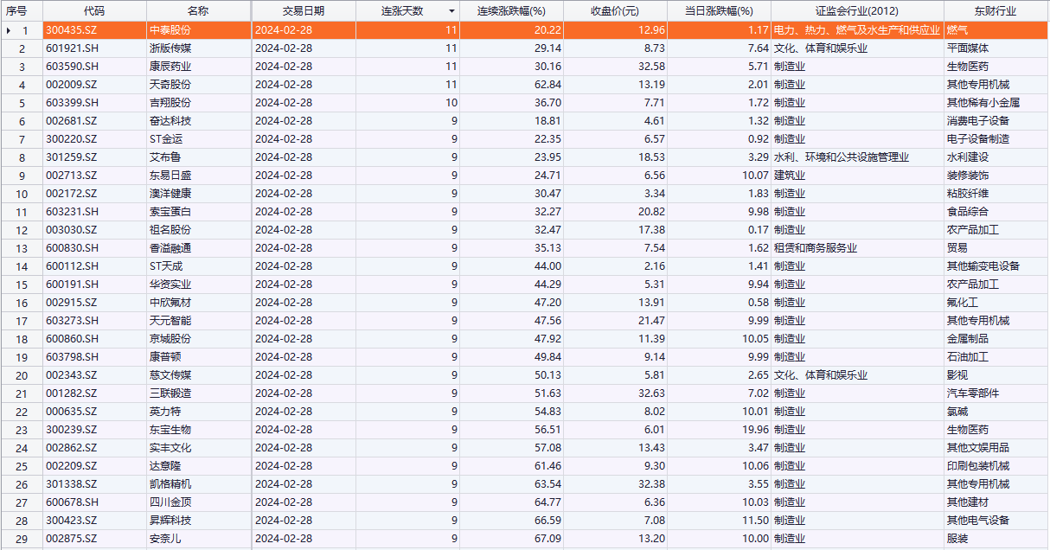The height and width of the screenshot is (550, 1050).
Task: Sort by 连续涨跌幅(%) column header
Action: click(x=511, y=11)
